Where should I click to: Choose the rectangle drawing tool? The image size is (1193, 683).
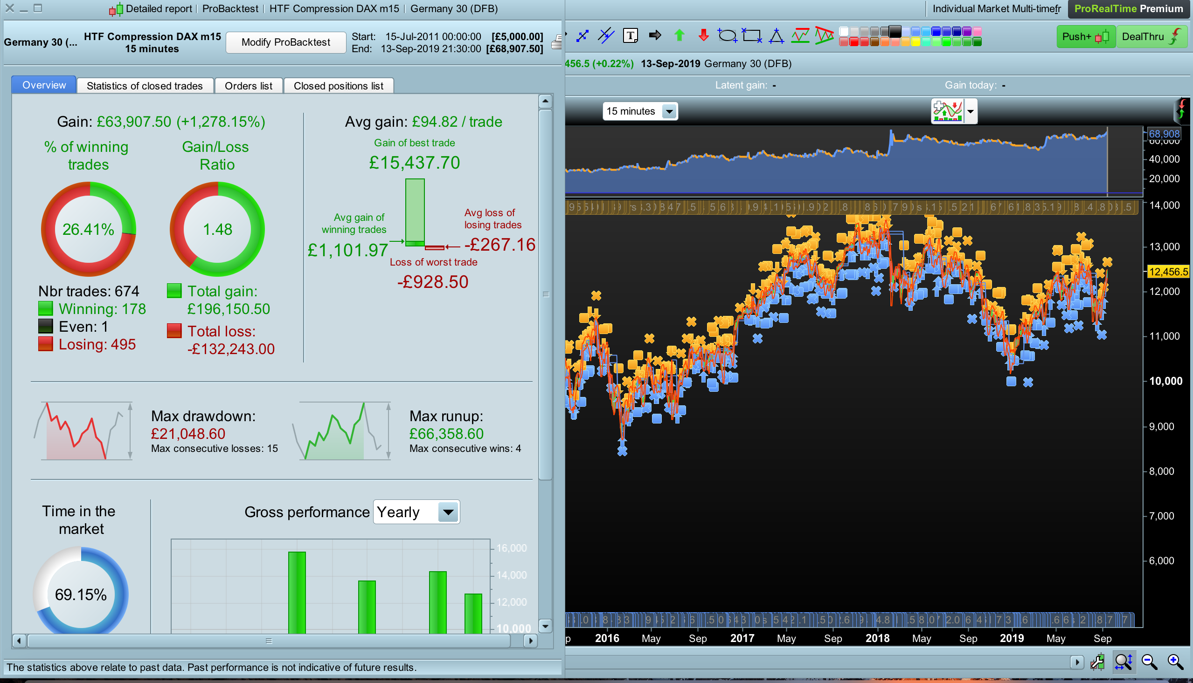click(752, 36)
